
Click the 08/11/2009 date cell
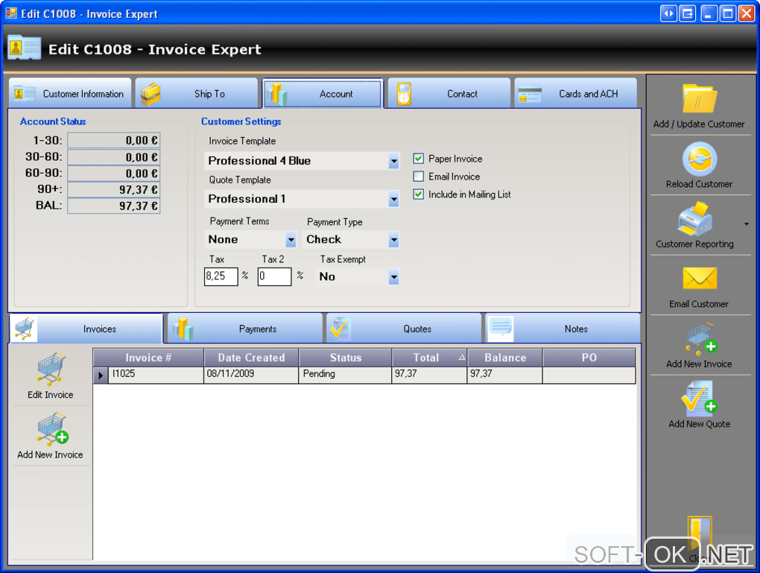(x=251, y=376)
